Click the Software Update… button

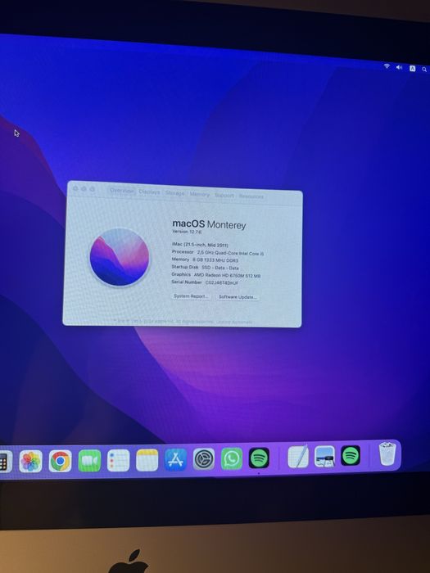(x=238, y=297)
